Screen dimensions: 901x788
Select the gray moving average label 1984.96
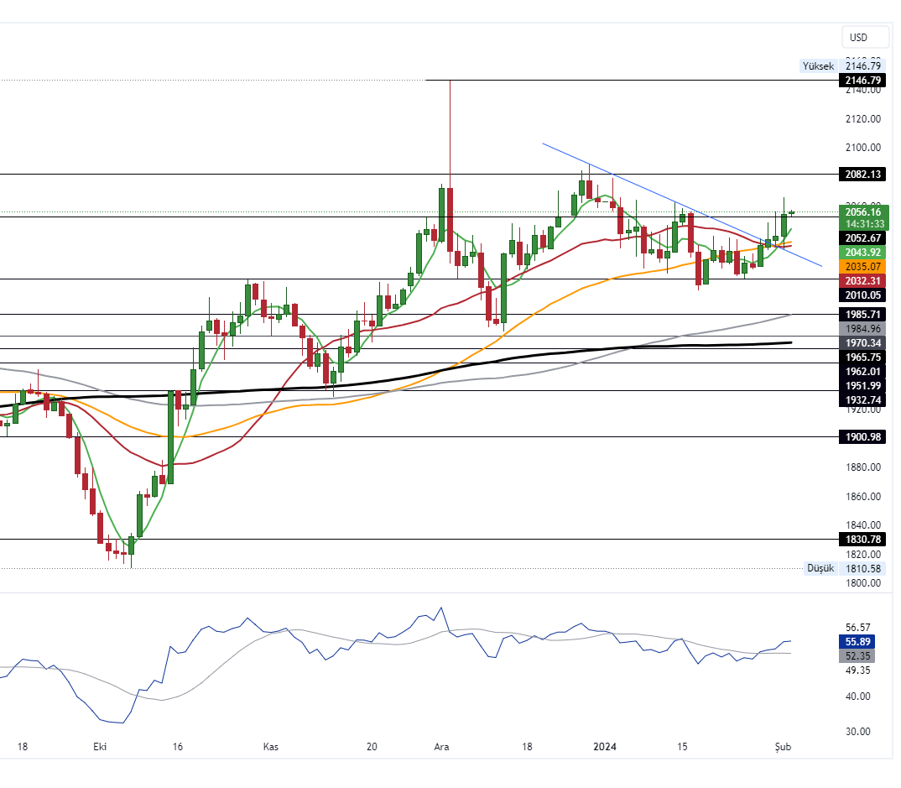862,328
